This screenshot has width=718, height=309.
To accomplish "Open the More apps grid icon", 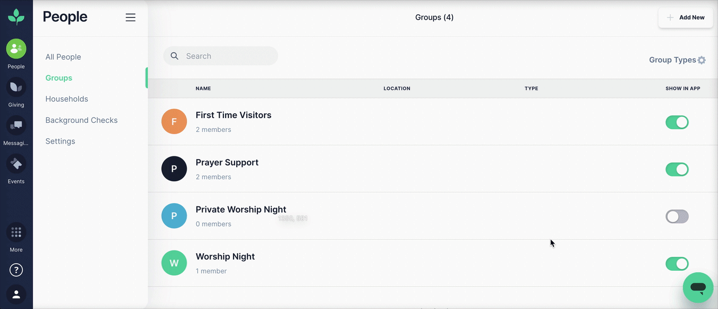I will tap(16, 232).
